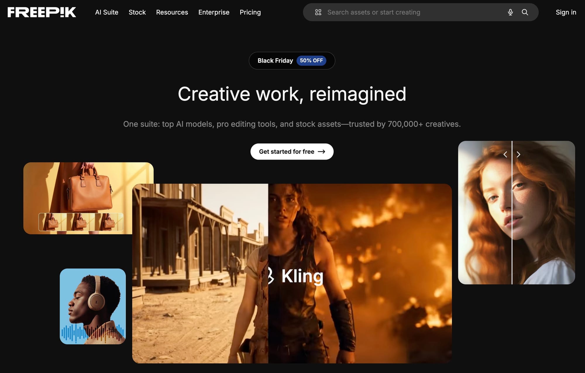
Task: Click the right arrow on the portrait carousel
Action: pos(519,154)
